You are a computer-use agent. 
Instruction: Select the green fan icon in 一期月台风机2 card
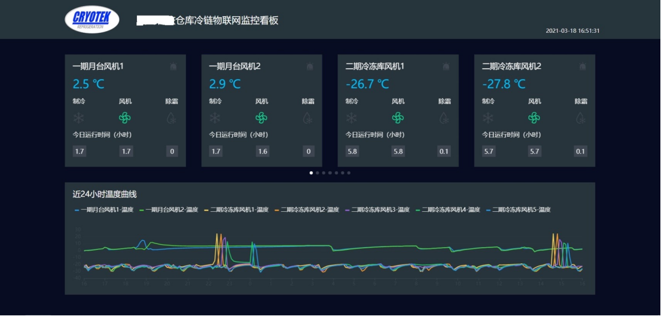pos(261,118)
